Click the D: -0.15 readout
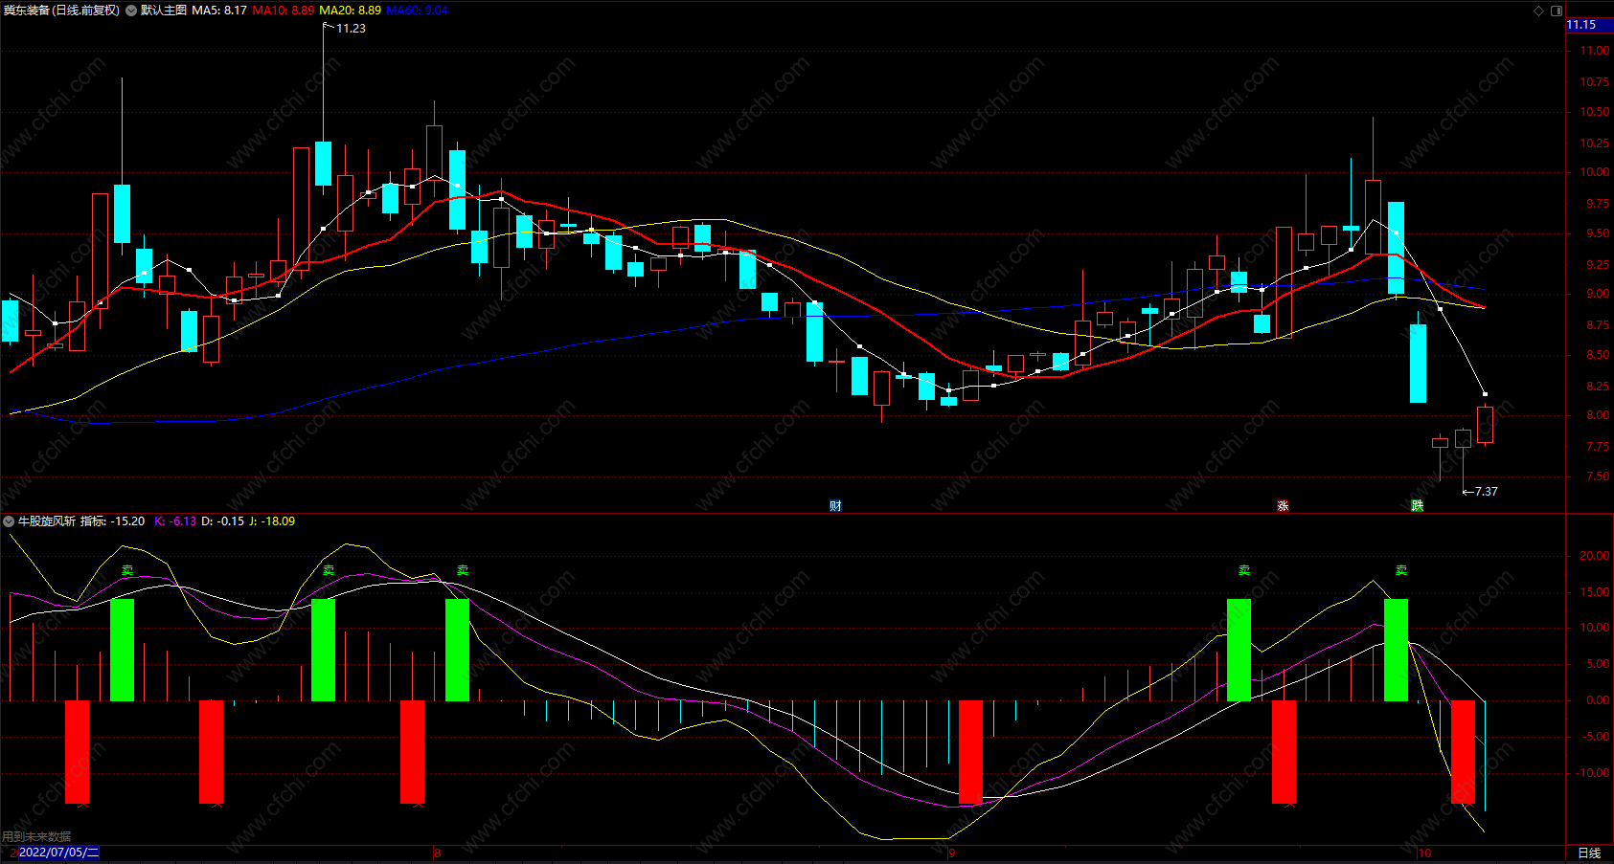1614x864 pixels. [x=222, y=521]
